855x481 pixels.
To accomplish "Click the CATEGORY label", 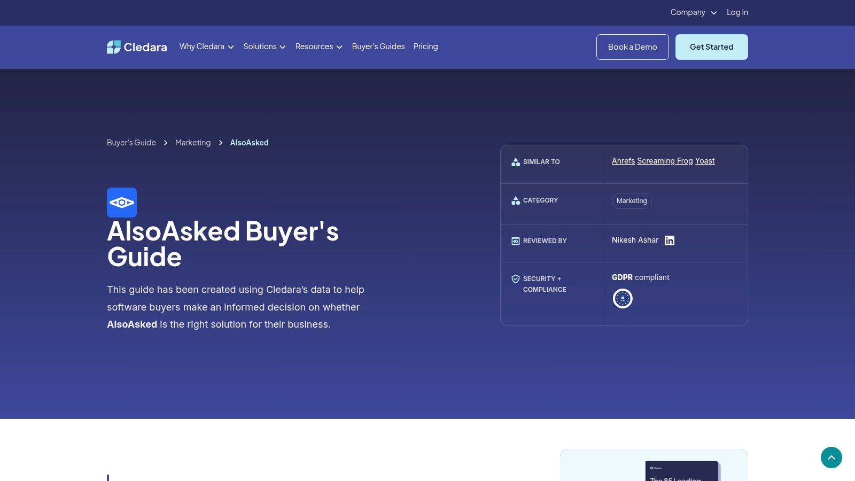I will 540,200.
